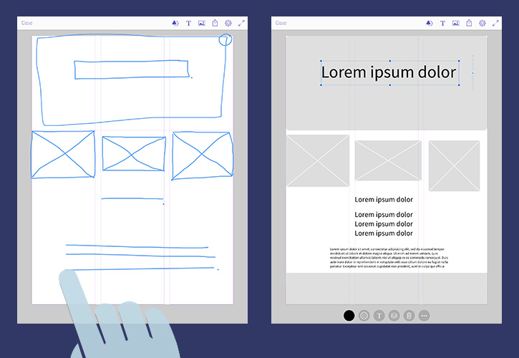Tap the share icon in left panel toolbar

[215, 23]
